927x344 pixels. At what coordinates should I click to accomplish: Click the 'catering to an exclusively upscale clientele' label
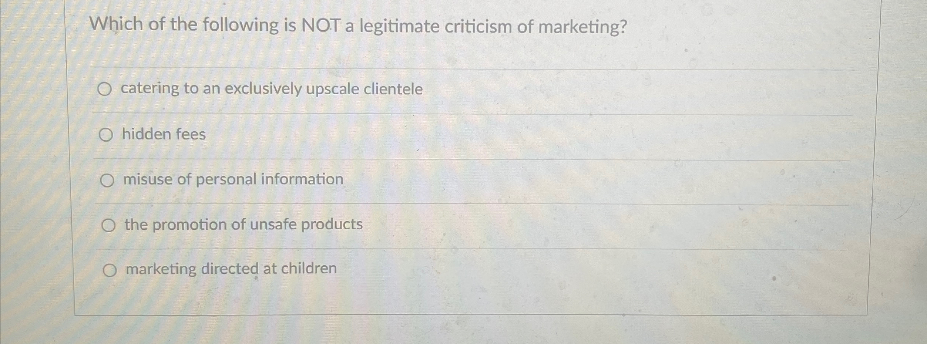(272, 89)
